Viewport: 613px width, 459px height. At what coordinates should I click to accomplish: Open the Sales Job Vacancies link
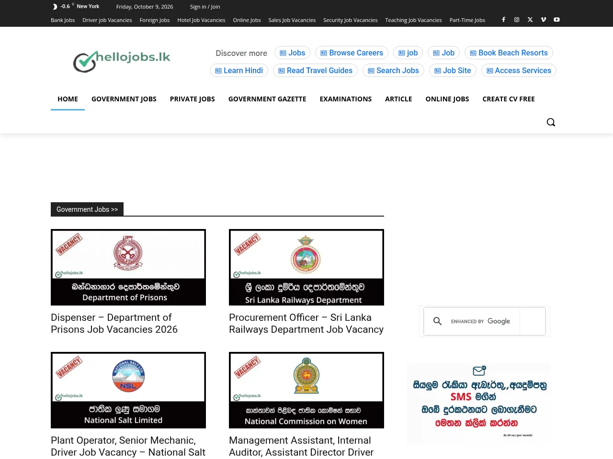pyautogui.click(x=292, y=20)
